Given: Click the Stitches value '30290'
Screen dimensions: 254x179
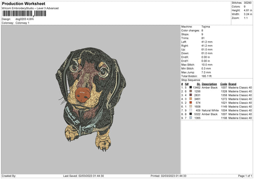Looking at the screenshot, I should [x=248, y=3].
